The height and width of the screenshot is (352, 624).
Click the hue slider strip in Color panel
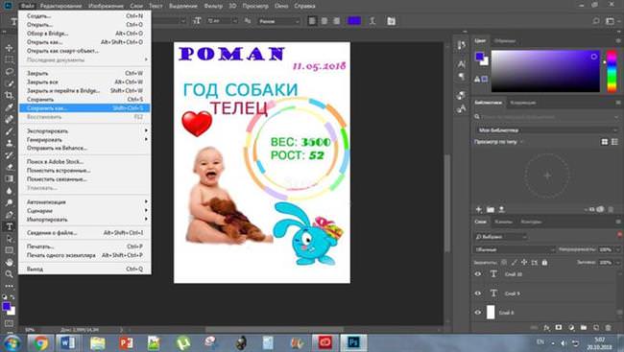tap(612, 72)
